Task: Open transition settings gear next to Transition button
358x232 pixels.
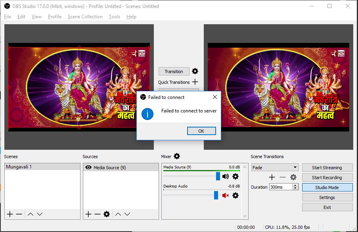Action: (x=195, y=71)
